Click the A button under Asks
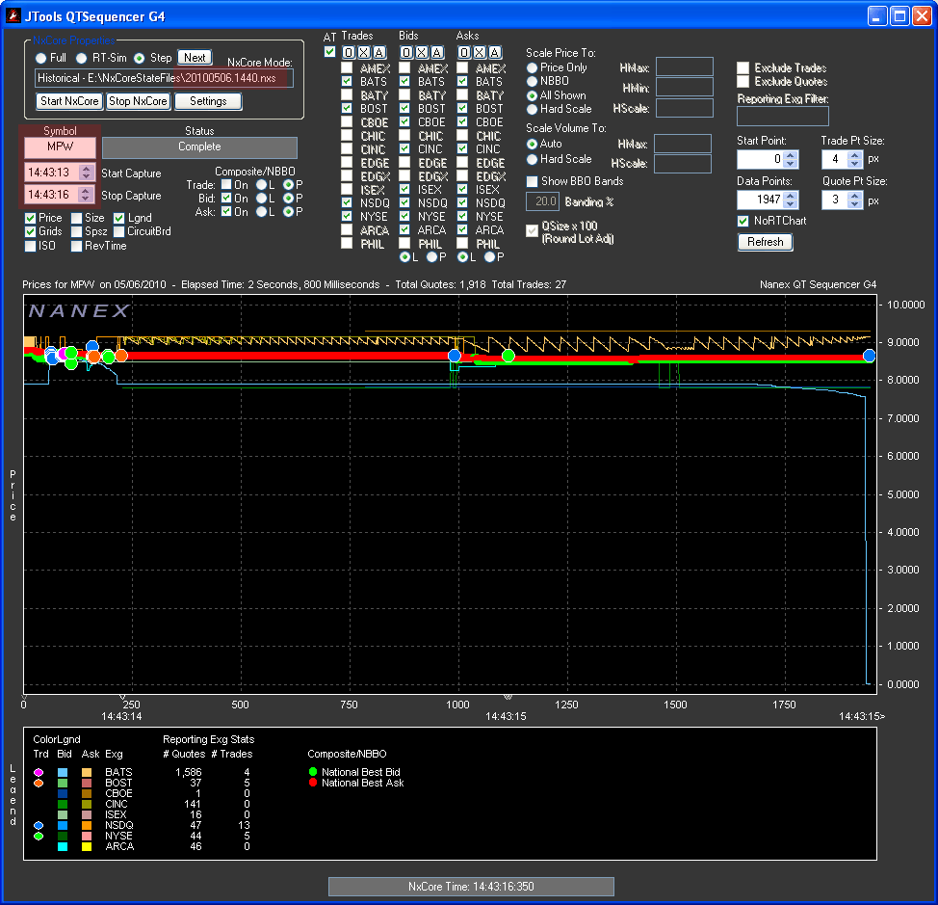938x905 pixels. pos(495,53)
